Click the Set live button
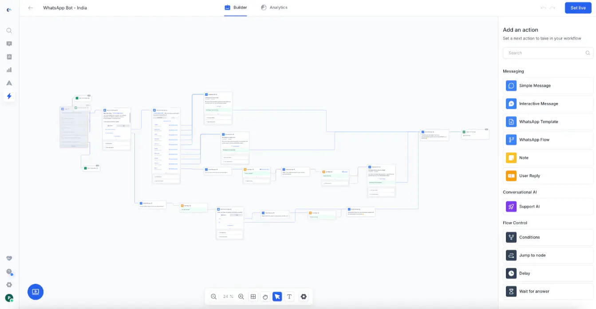 pos(578,8)
